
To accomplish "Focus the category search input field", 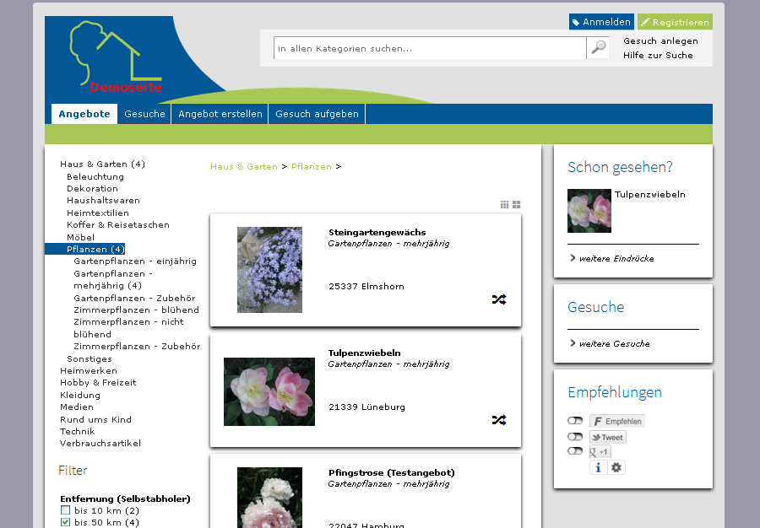I will tap(430, 48).
